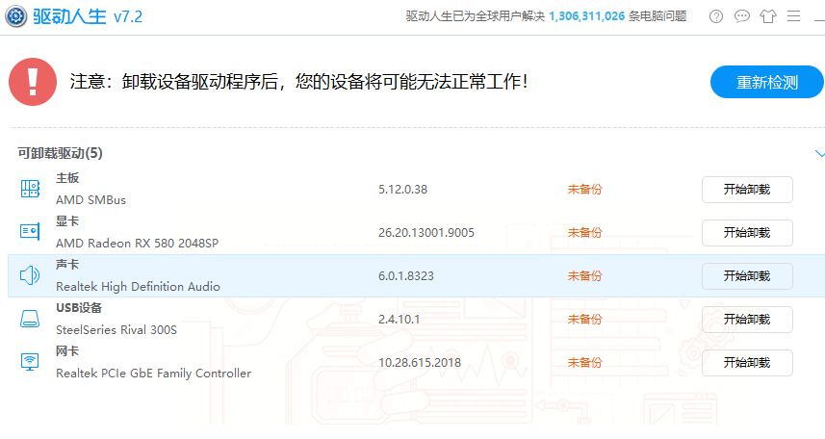Click the 驱动人生 gear logo
This screenshot has height=439, width=825.
point(16,16)
